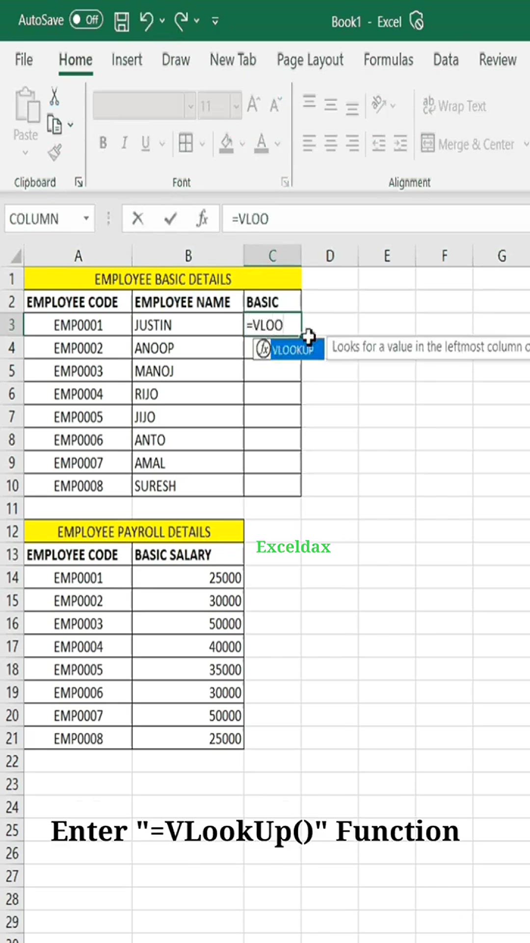This screenshot has height=943, width=530.
Task: Open Customize Quick Access Toolbar arrow
Action: click(x=215, y=21)
